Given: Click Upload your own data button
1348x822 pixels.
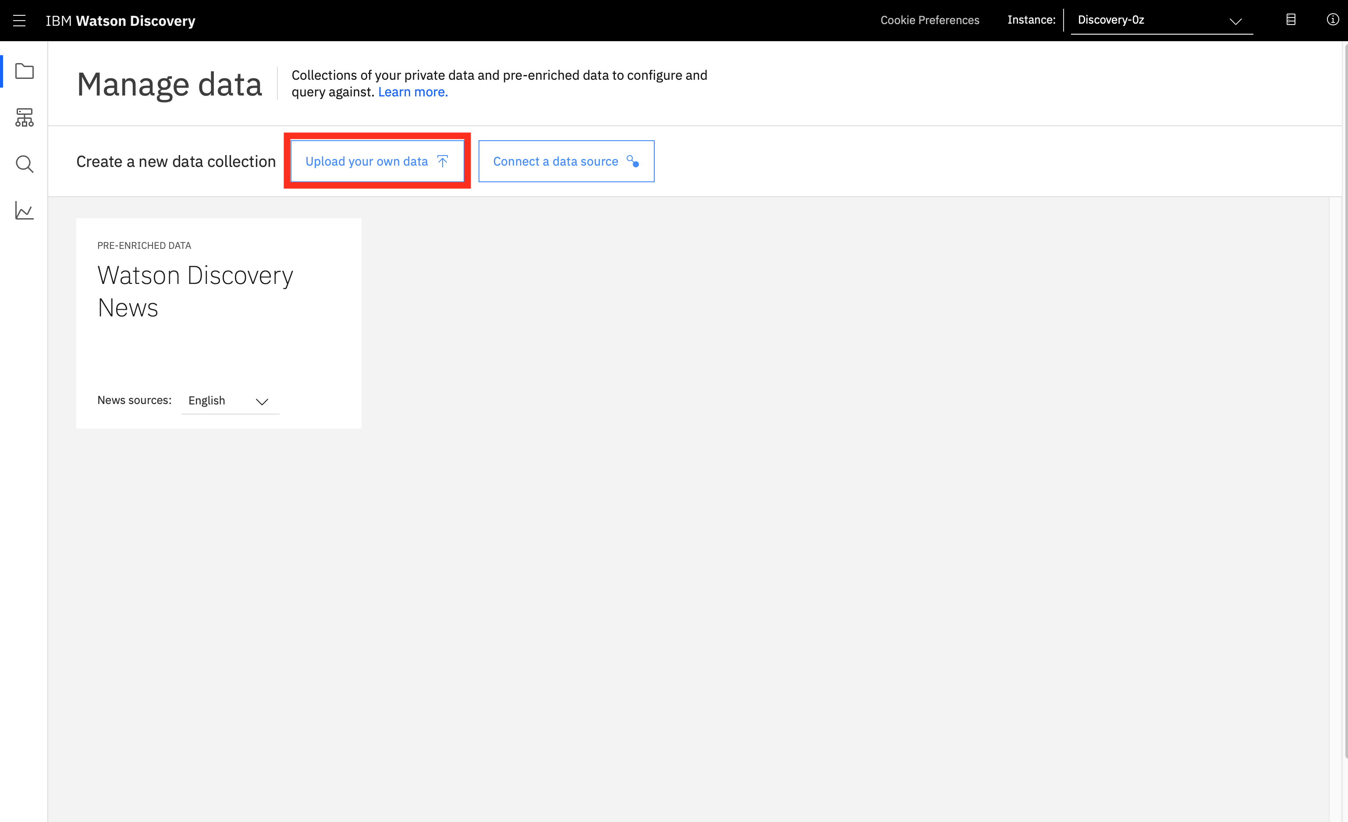Looking at the screenshot, I should pyautogui.click(x=366, y=161).
